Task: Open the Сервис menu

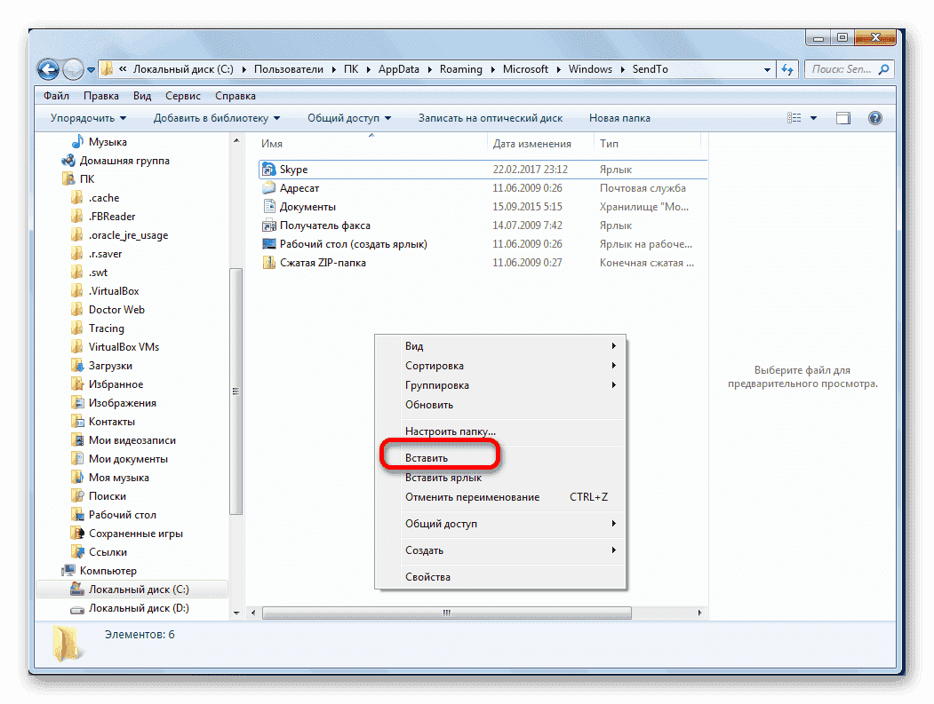Action: tap(182, 96)
